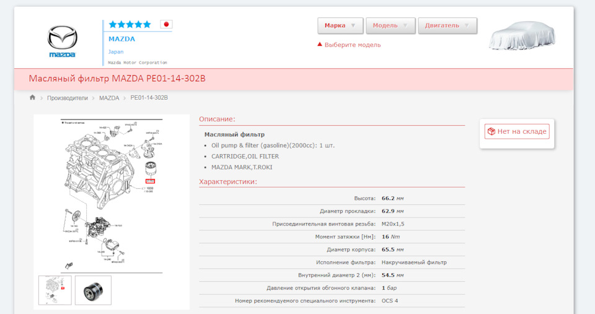The width and height of the screenshot is (595, 314).
Task: Click the thread value M20x1,5
Action: coord(393,224)
